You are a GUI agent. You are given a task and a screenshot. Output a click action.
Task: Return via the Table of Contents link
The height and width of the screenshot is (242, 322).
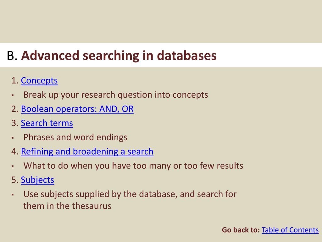(x=290, y=230)
